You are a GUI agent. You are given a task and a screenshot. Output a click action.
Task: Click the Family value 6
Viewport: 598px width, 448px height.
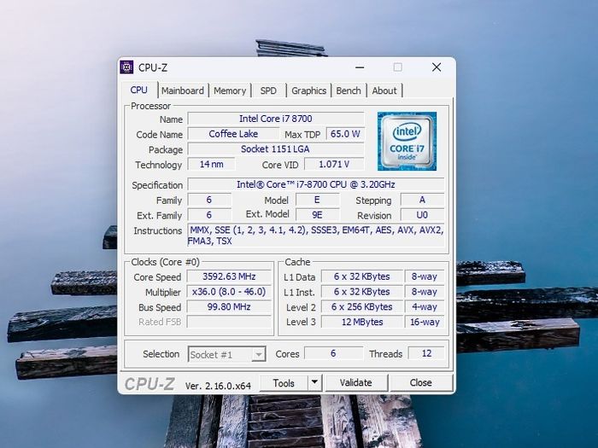209,200
